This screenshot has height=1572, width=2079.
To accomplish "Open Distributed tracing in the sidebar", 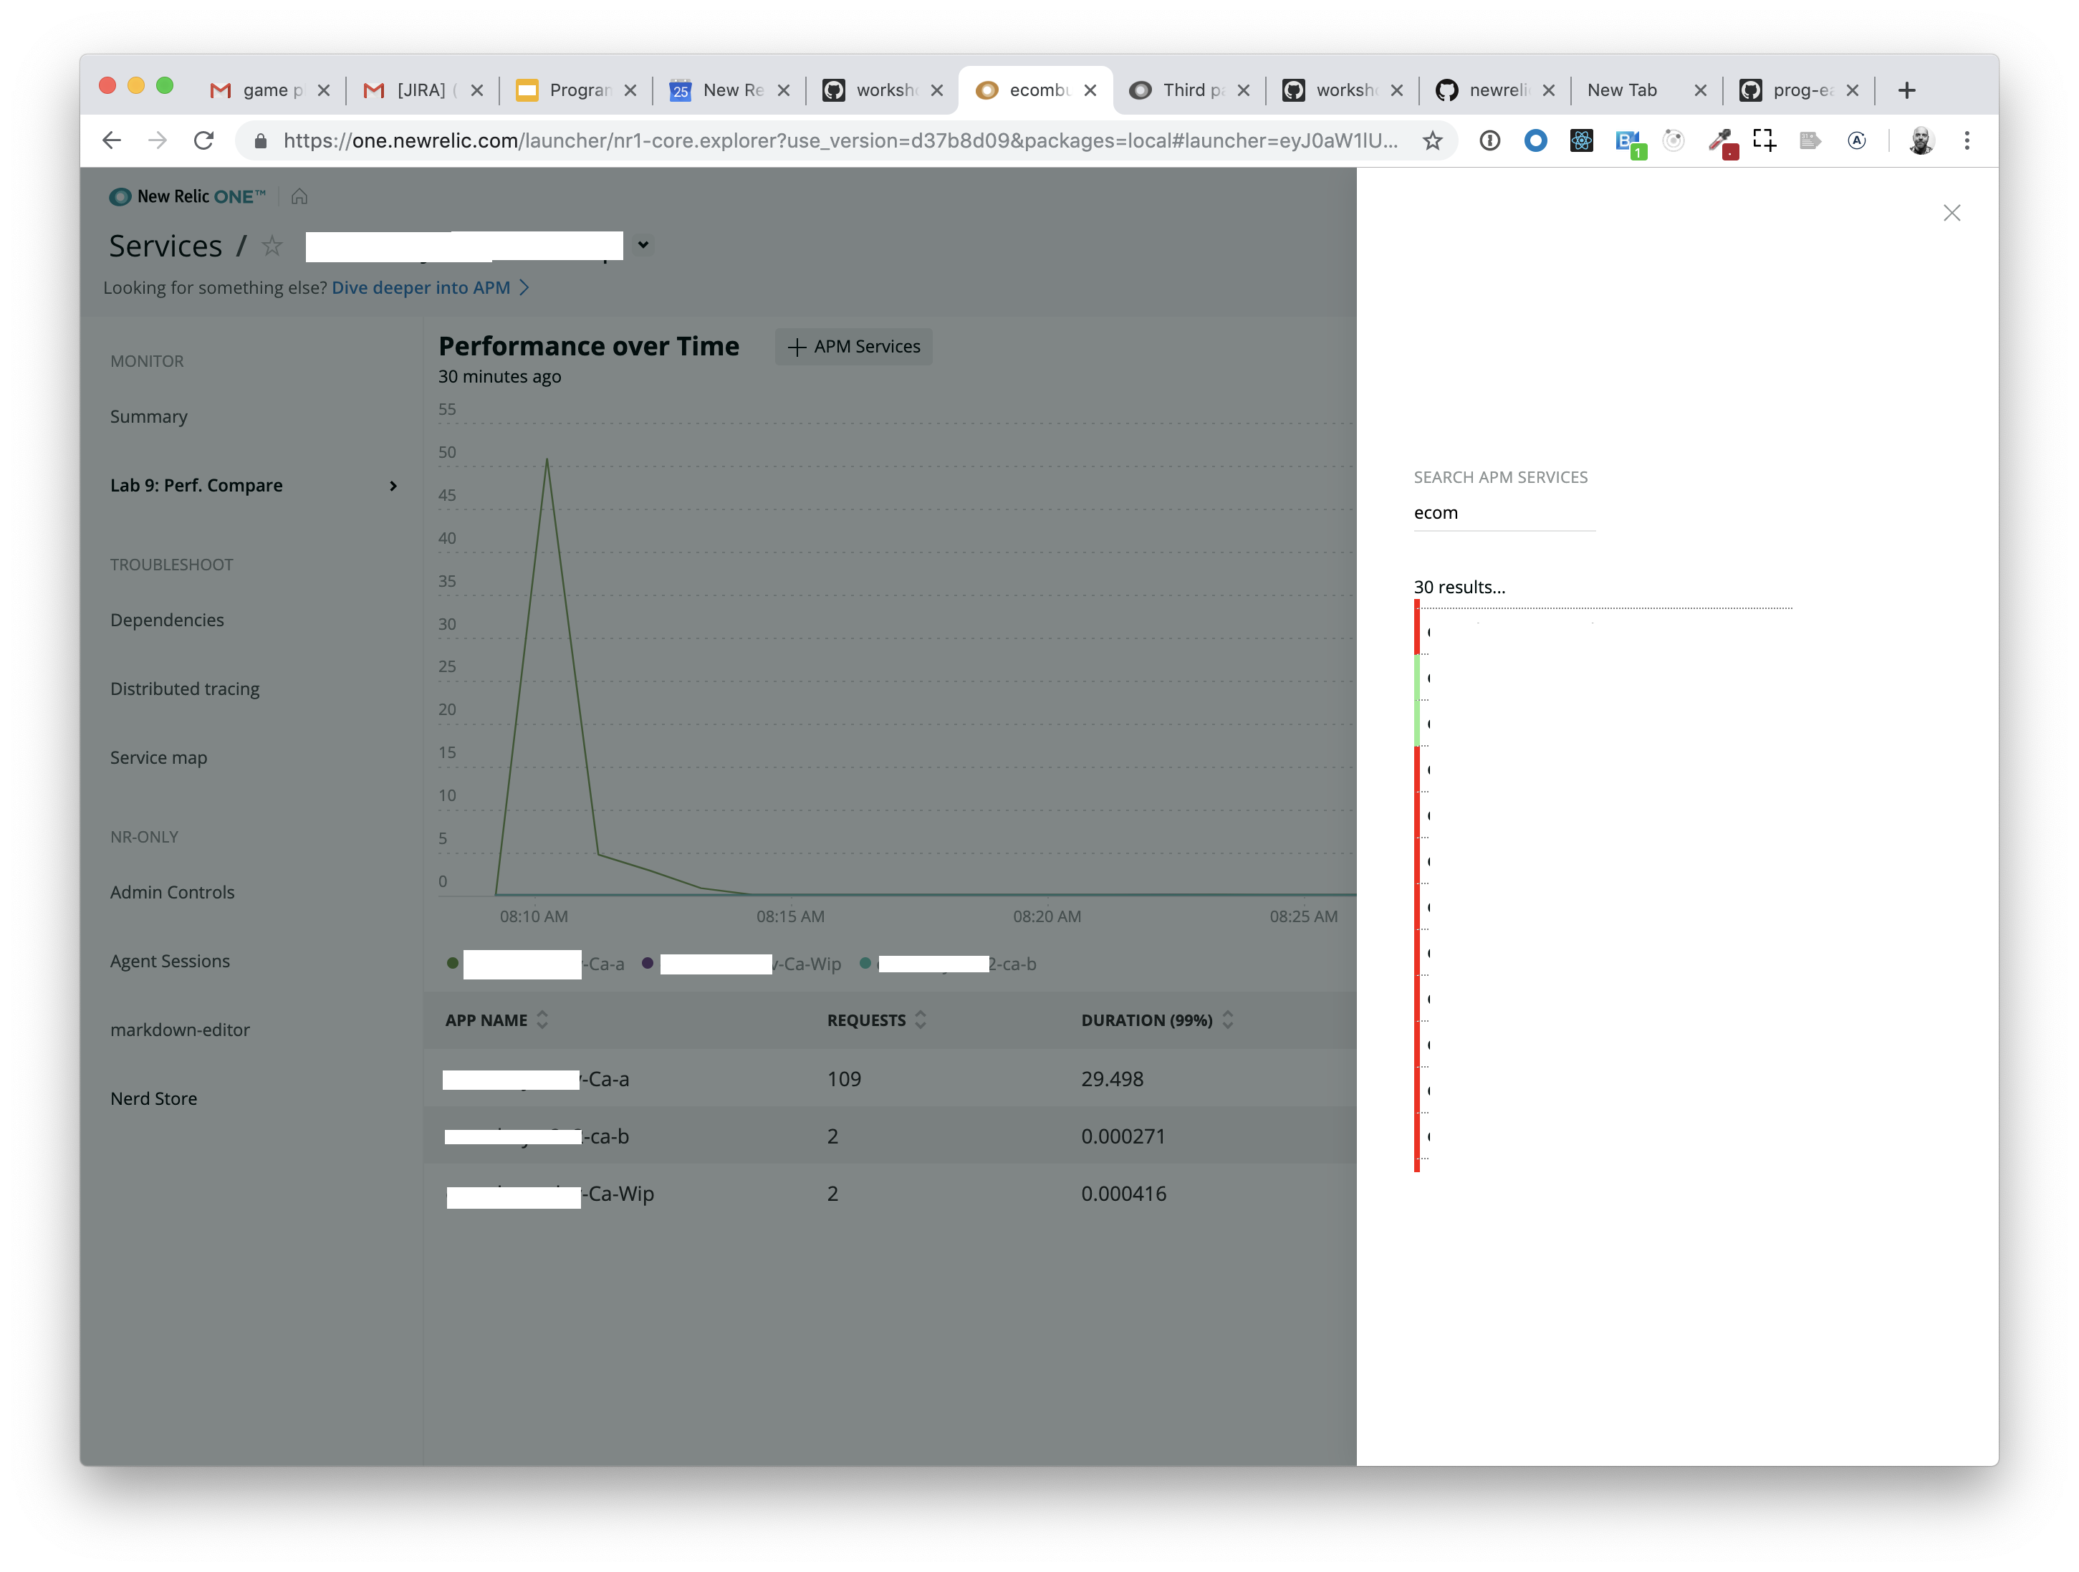I will (185, 689).
